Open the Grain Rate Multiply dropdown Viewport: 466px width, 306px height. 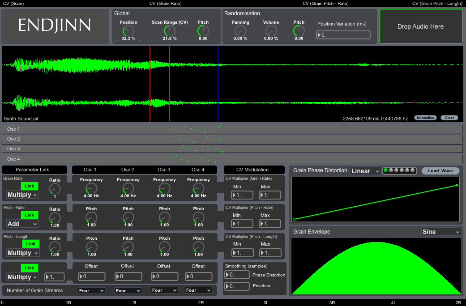(22, 195)
